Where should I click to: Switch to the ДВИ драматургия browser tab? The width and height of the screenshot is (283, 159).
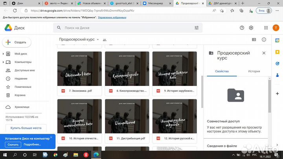(x=222, y=3)
